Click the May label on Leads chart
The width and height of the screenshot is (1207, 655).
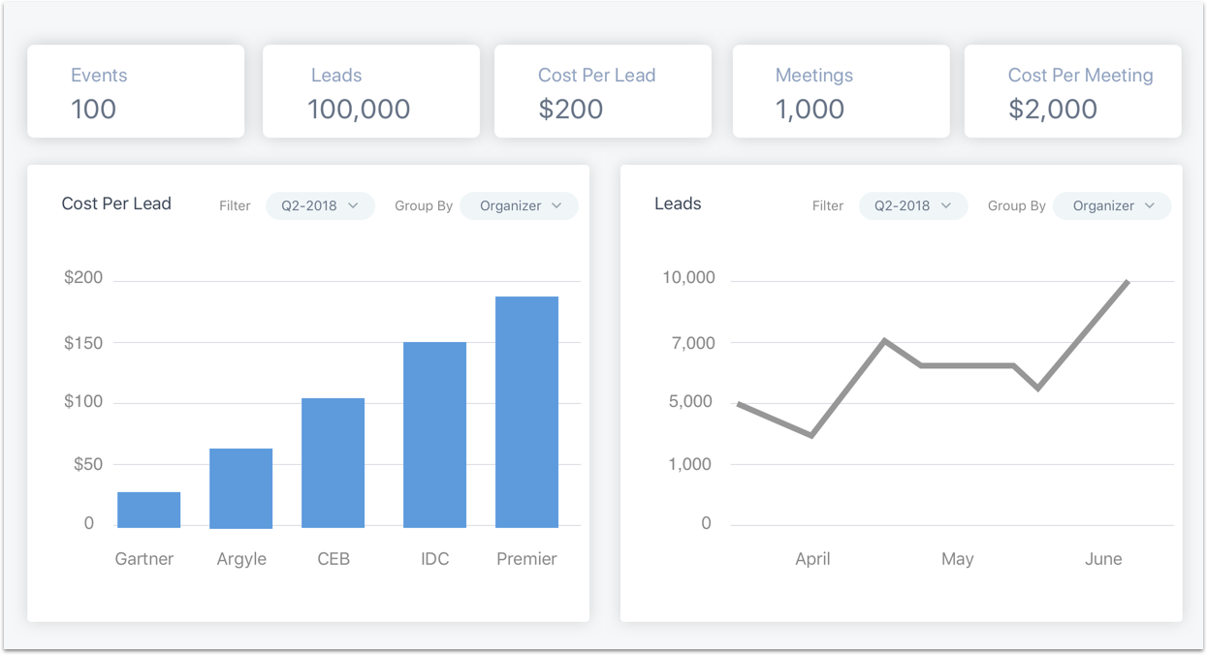coord(958,559)
